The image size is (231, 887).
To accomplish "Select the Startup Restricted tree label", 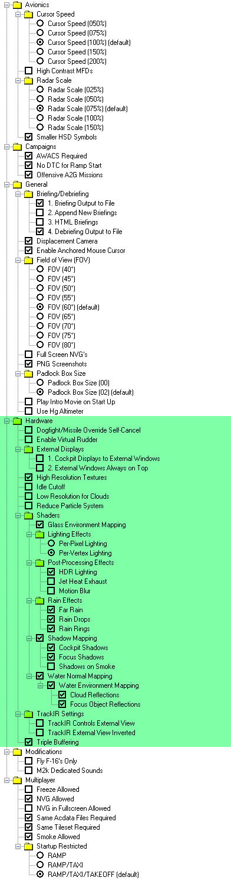I will tap(64, 846).
